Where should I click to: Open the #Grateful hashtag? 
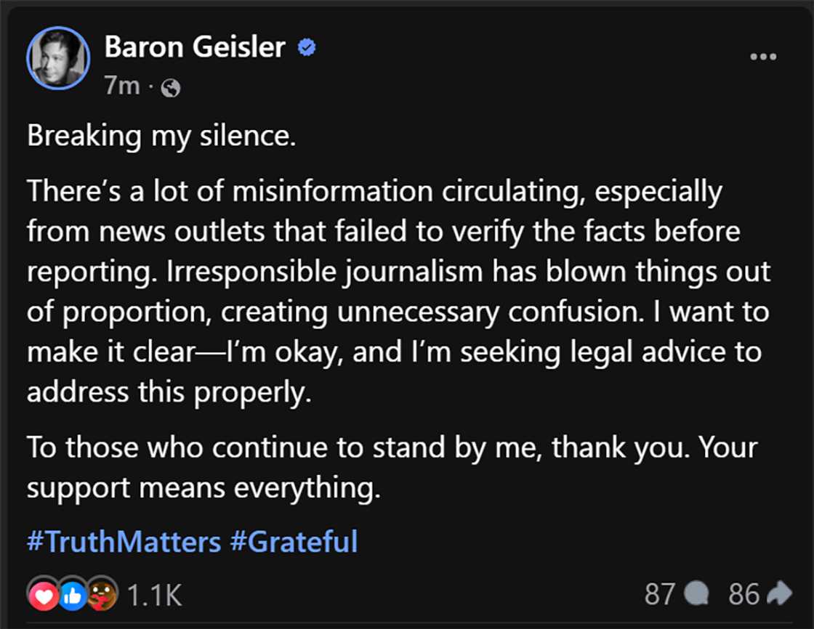pyautogui.click(x=294, y=542)
